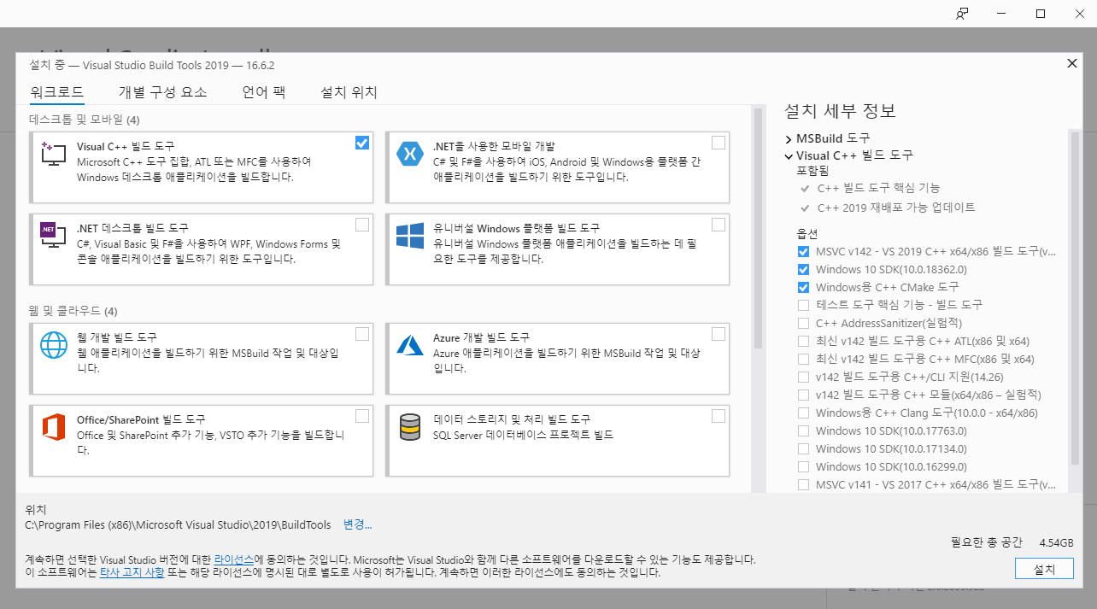
Task: Click the 옵션 section label
Action: pyautogui.click(x=807, y=233)
